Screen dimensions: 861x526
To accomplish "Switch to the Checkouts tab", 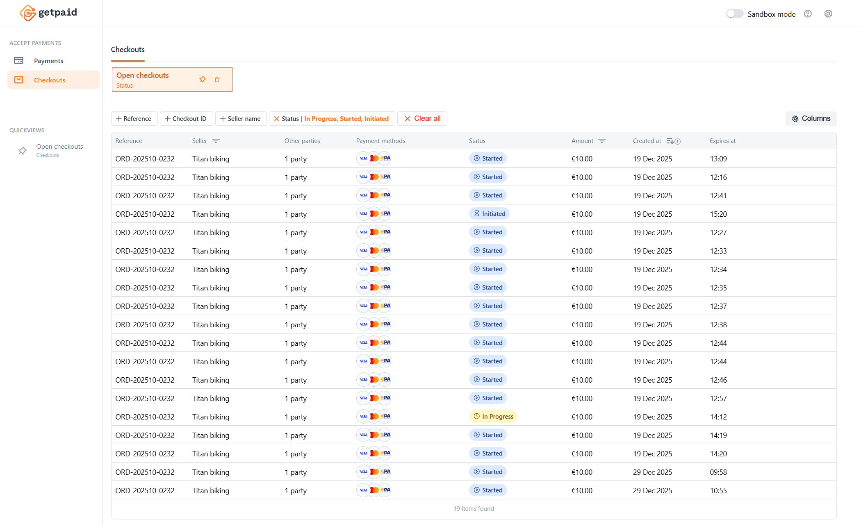I will coord(128,49).
